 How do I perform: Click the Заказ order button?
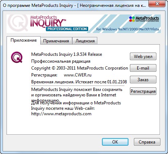click(143, 80)
